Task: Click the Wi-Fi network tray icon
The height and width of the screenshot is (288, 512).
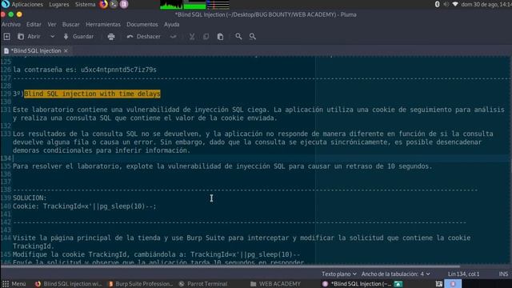Action: [455, 4]
